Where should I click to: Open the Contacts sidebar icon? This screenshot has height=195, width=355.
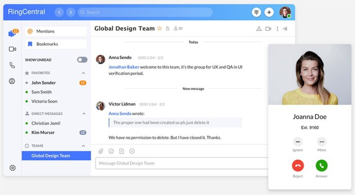click(x=12, y=81)
